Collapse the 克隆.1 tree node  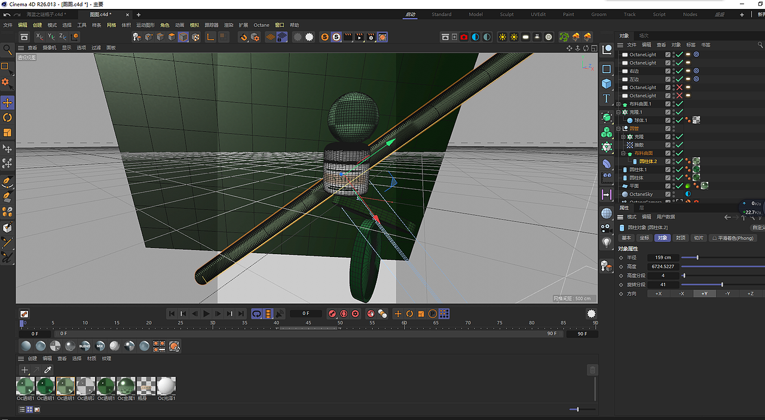tap(619, 112)
